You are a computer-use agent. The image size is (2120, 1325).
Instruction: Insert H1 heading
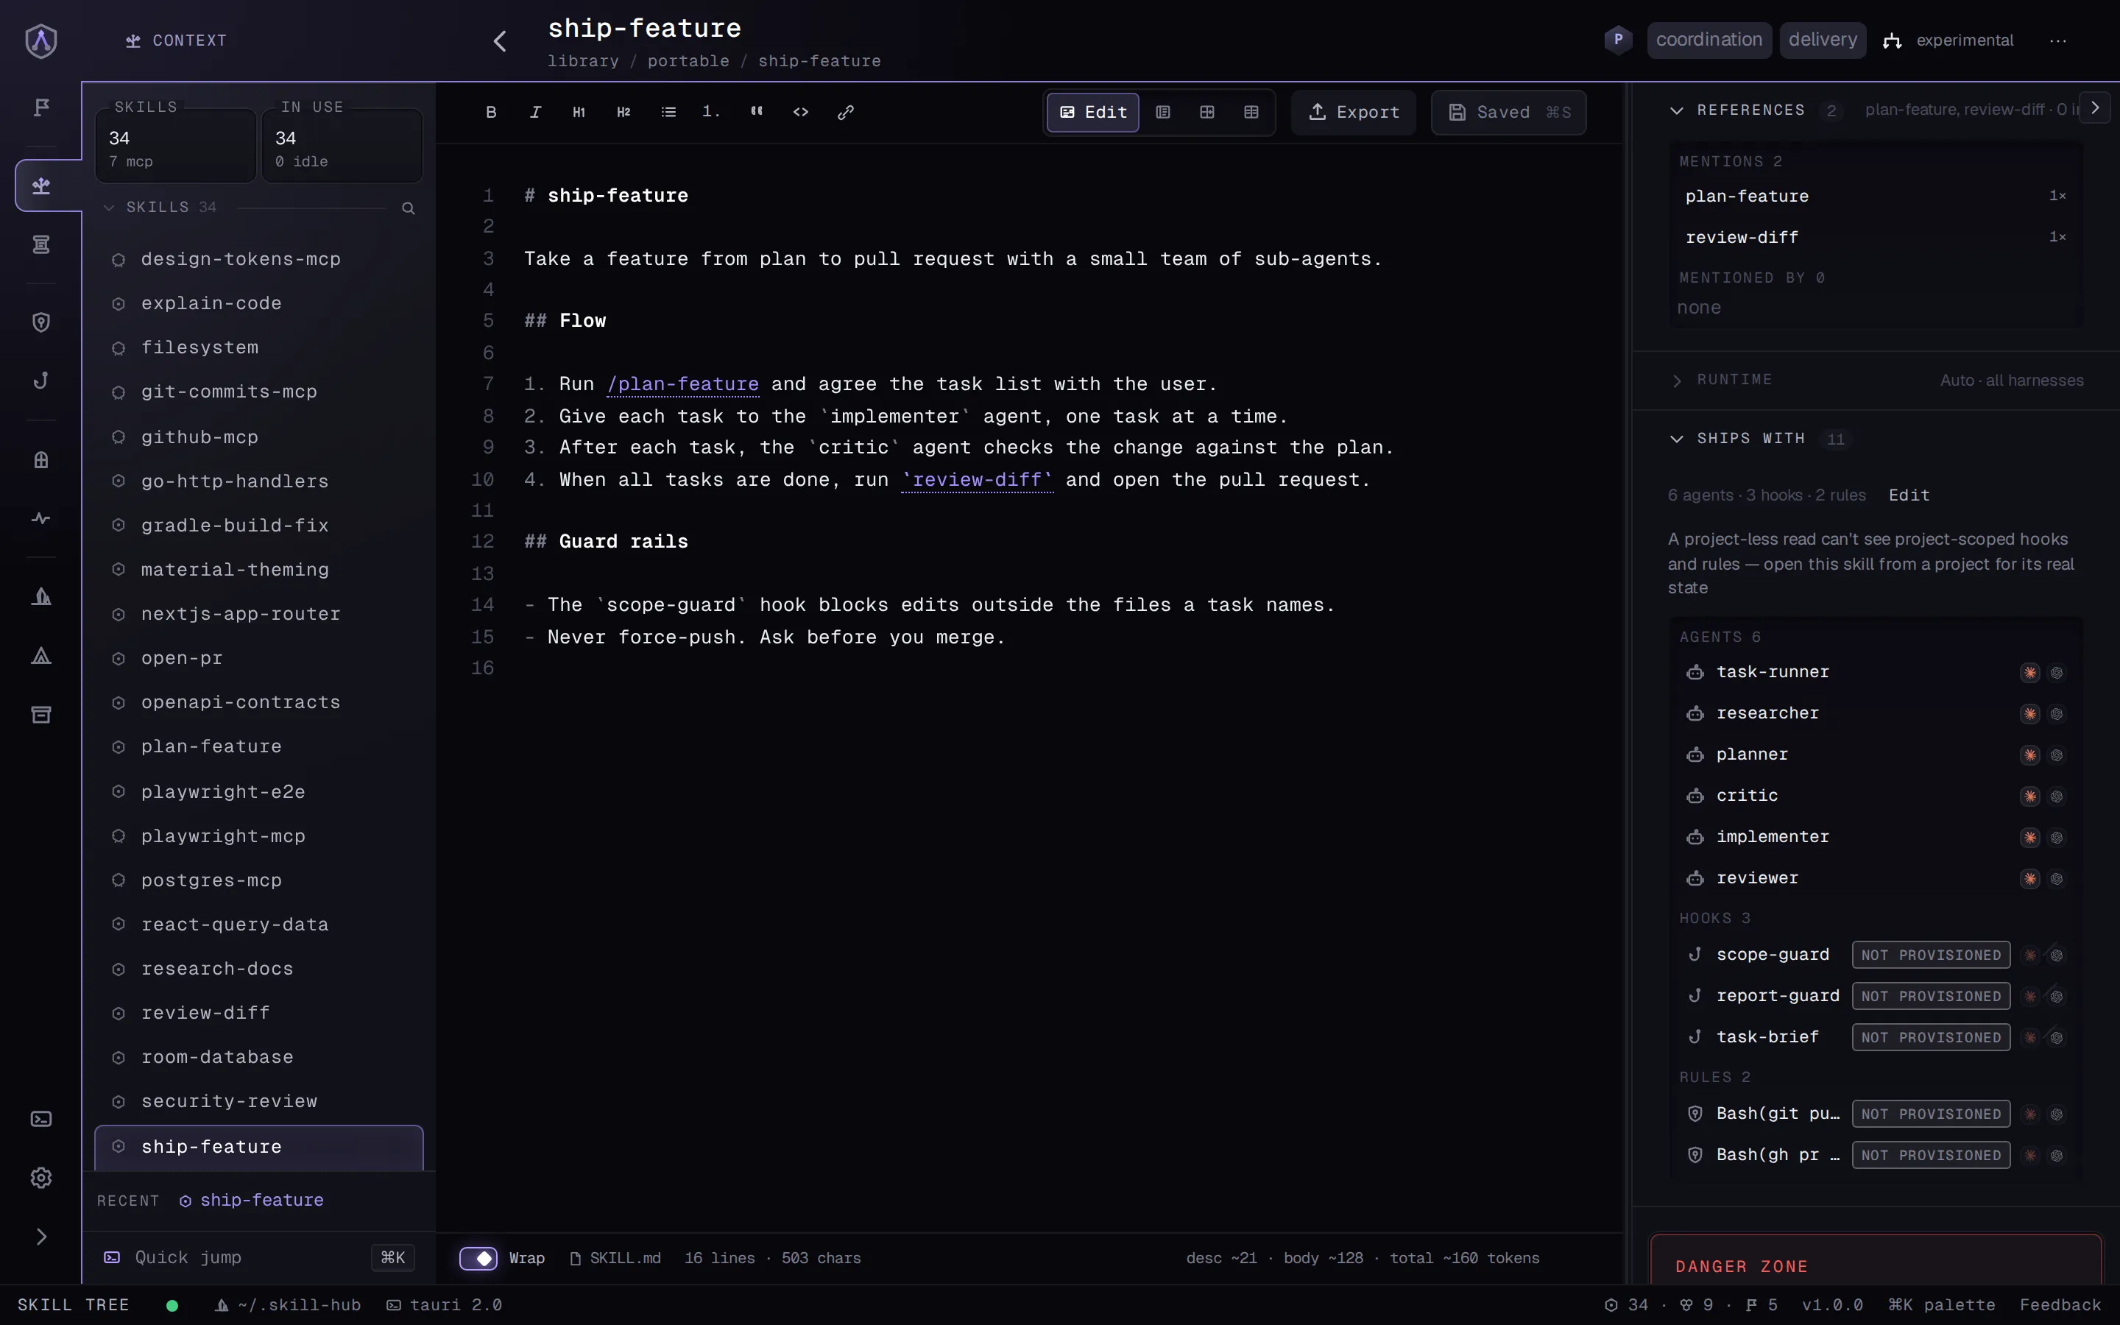click(579, 112)
